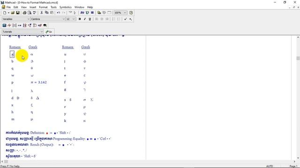Toggle Underline formatting
The image size is (300, 168).
tap(90, 19)
